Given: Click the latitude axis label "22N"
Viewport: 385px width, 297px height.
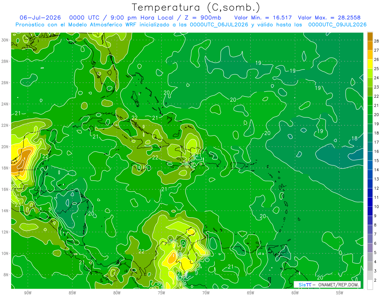Looking at the screenshot, I should coord(5,125).
